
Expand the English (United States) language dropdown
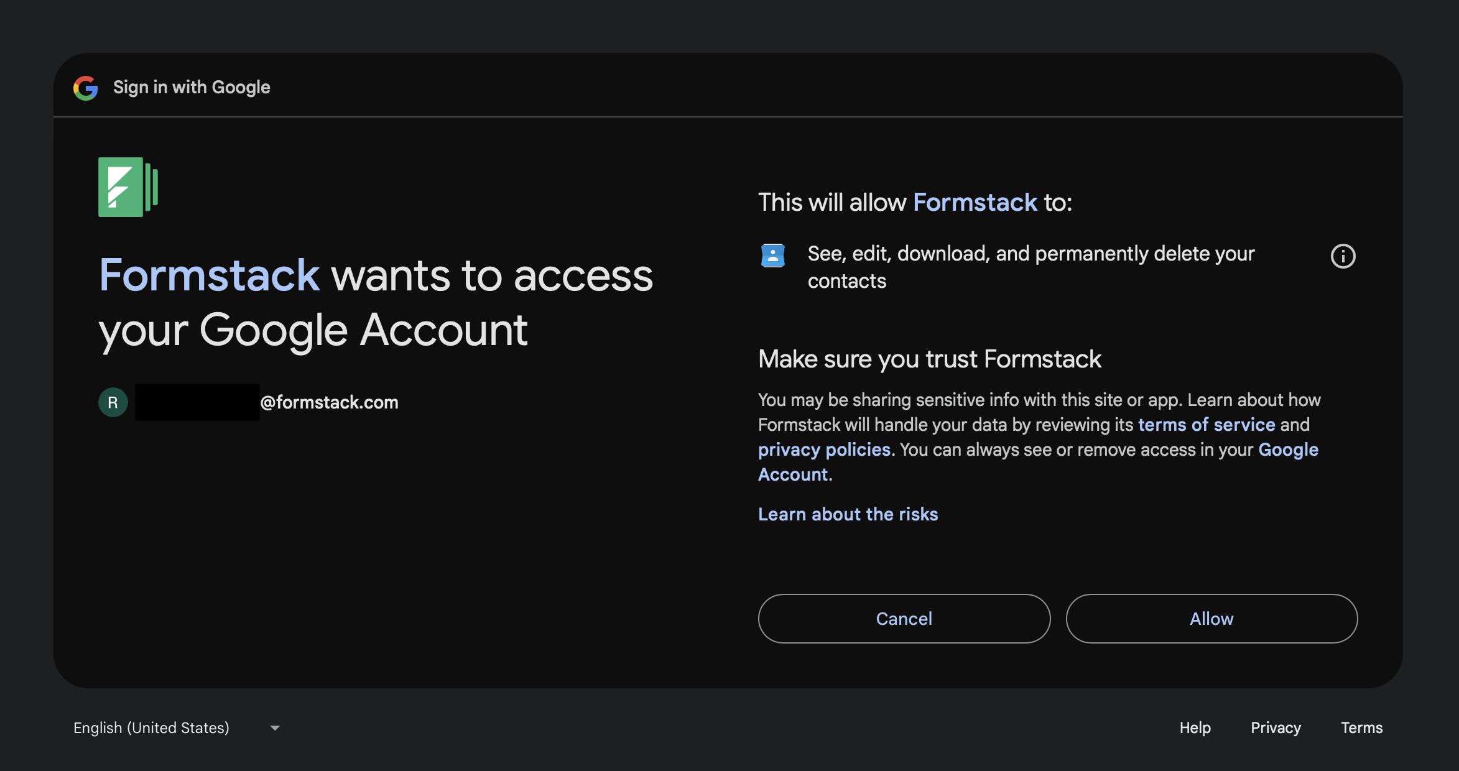pos(151,727)
